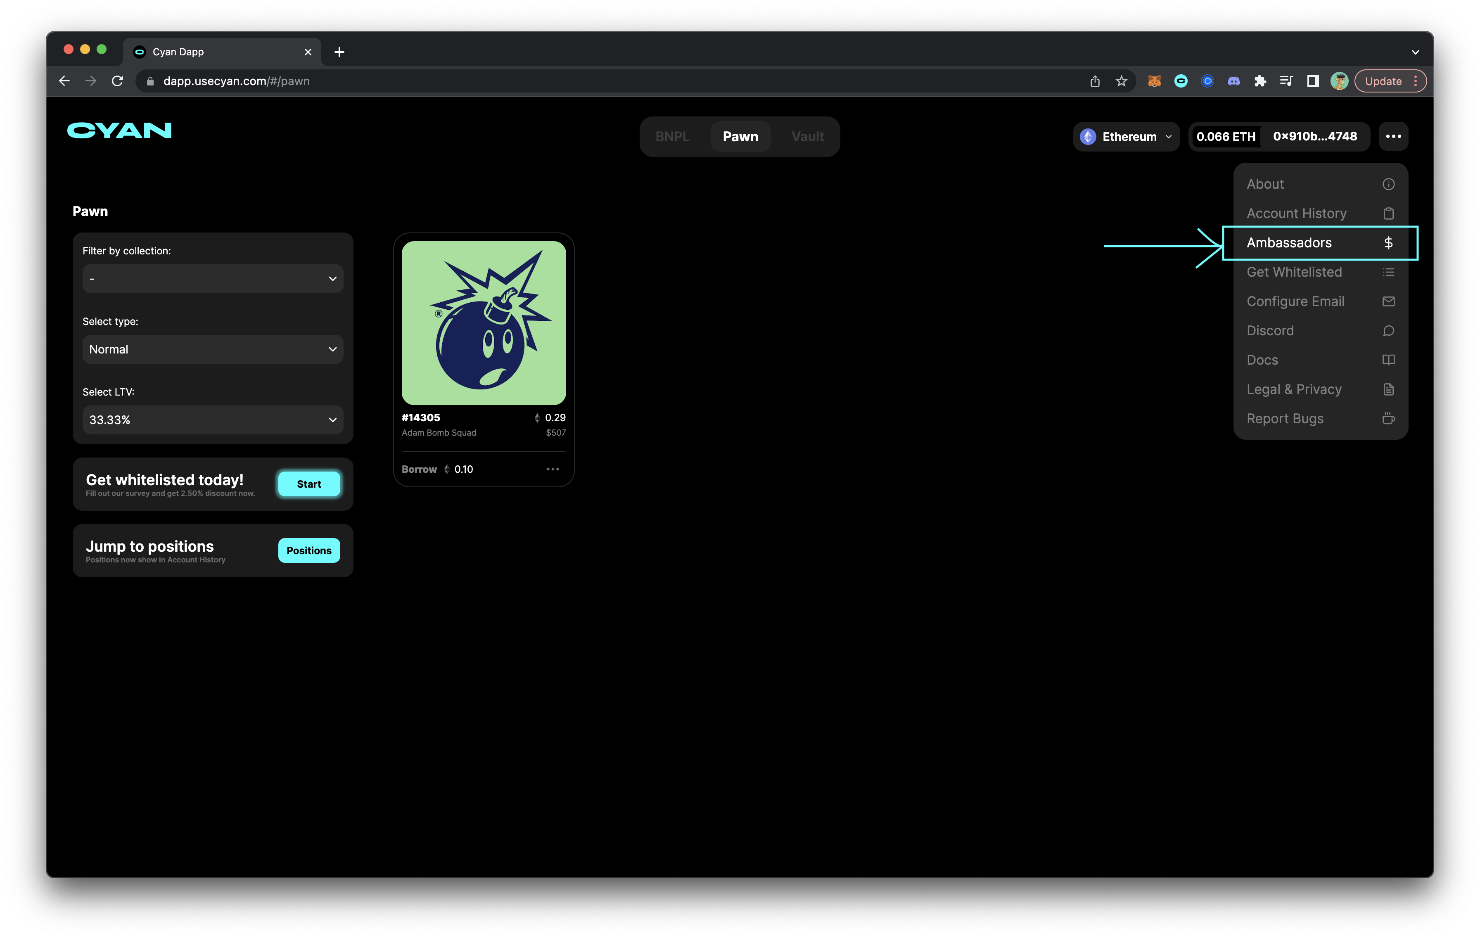Expand the Ethereum network selector

tap(1126, 136)
